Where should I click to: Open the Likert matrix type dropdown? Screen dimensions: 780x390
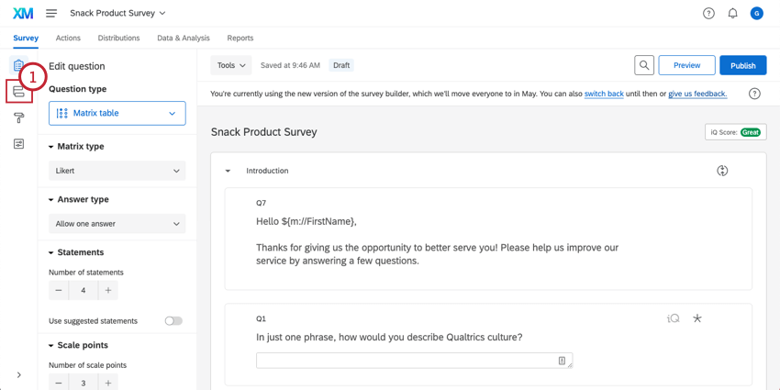tap(117, 171)
